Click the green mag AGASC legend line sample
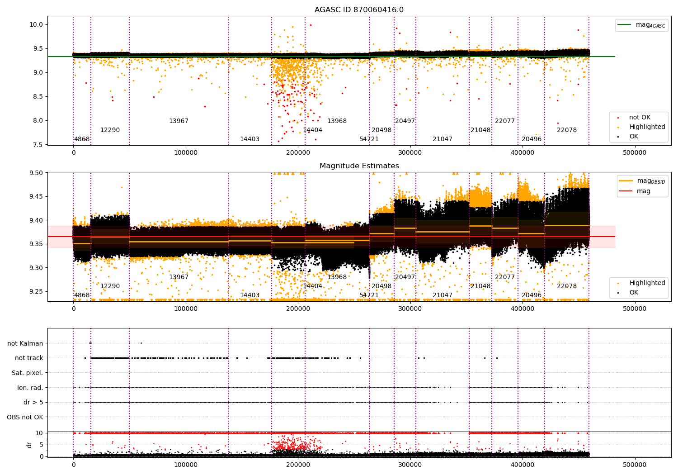 pos(624,25)
